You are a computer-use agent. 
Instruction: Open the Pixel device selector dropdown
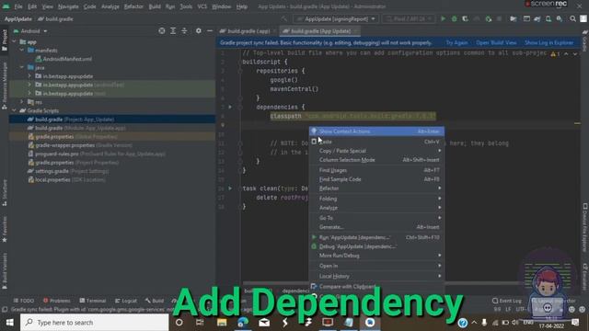pyautogui.click(x=409, y=18)
